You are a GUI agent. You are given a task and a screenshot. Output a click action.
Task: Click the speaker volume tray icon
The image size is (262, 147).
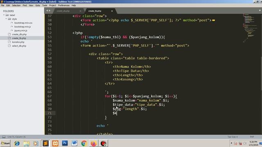tap(245, 143)
